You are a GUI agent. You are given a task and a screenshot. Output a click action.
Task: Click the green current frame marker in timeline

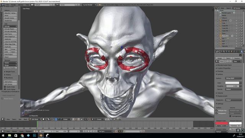click(x=37, y=124)
